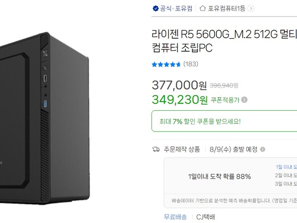Image resolution: width=297 pixels, height=223 pixels.
Task: Click the 349,230원 coupon price
Action: 180,100
